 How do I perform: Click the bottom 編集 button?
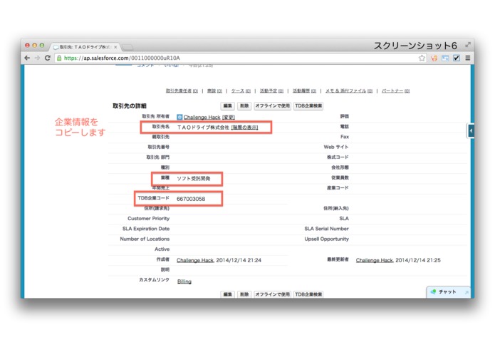[227, 294]
